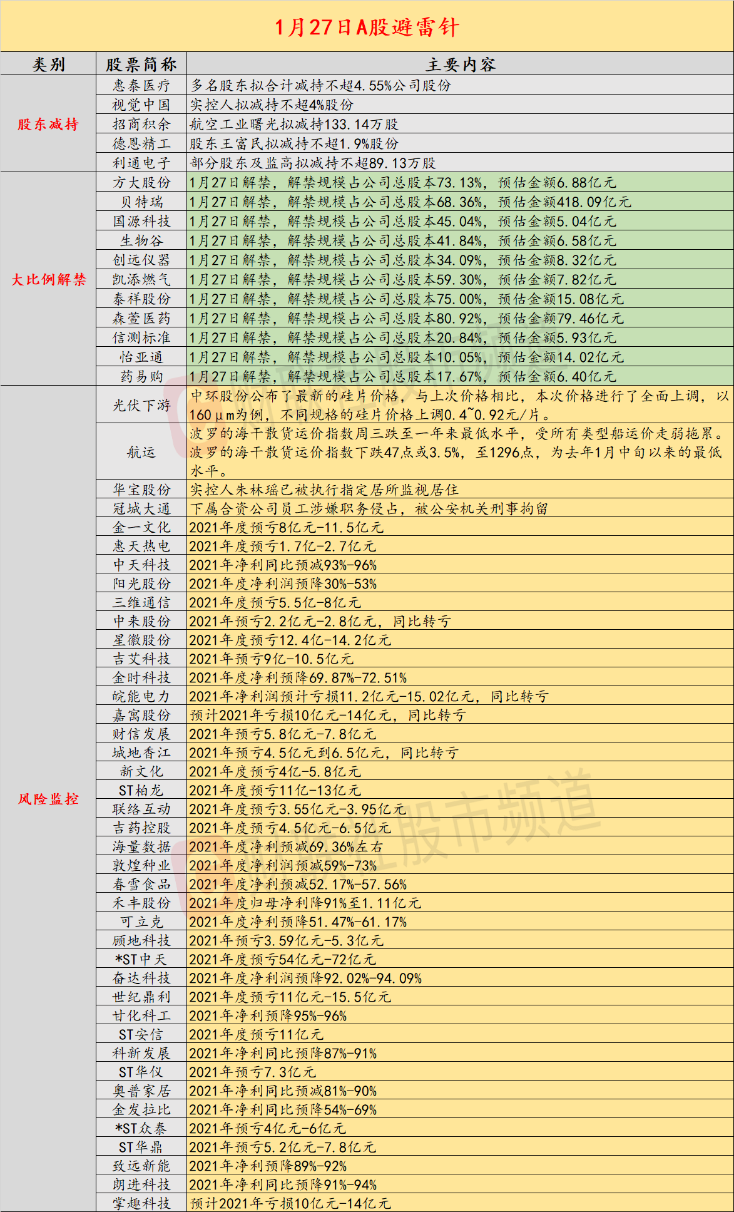The image size is (734, 1212).
Task: Click the 凯添燃气 stock cell
Action: point(141,280)
